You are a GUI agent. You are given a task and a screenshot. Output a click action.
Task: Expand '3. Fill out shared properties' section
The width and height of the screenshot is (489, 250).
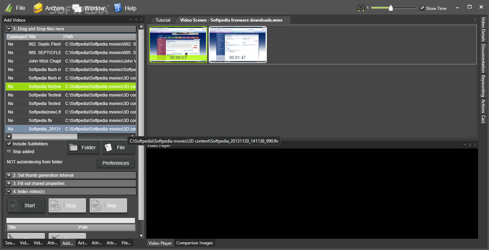tap(9, 184)
